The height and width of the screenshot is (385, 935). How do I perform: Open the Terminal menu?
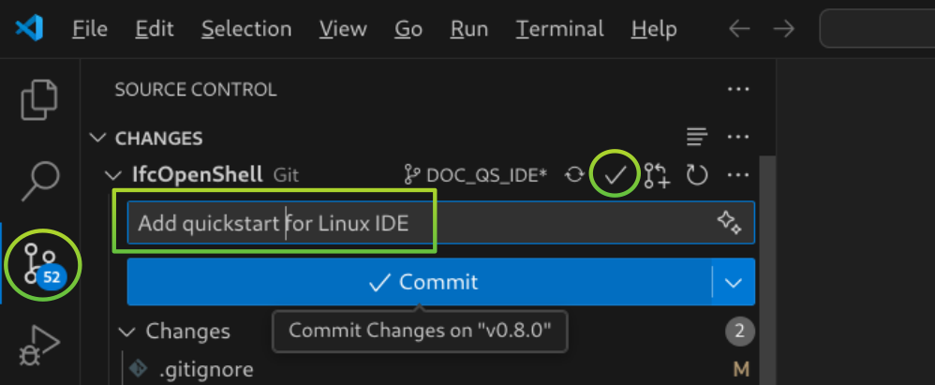(x=559, y=29)
